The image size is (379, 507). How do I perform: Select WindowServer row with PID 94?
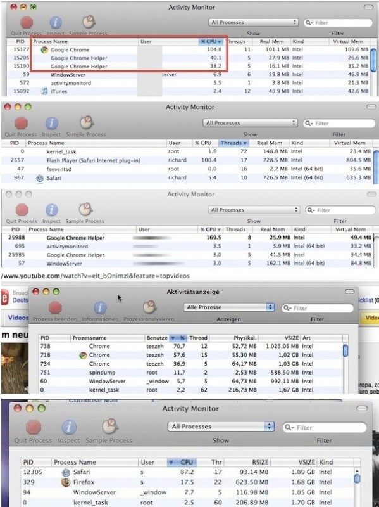click(187, 492)
